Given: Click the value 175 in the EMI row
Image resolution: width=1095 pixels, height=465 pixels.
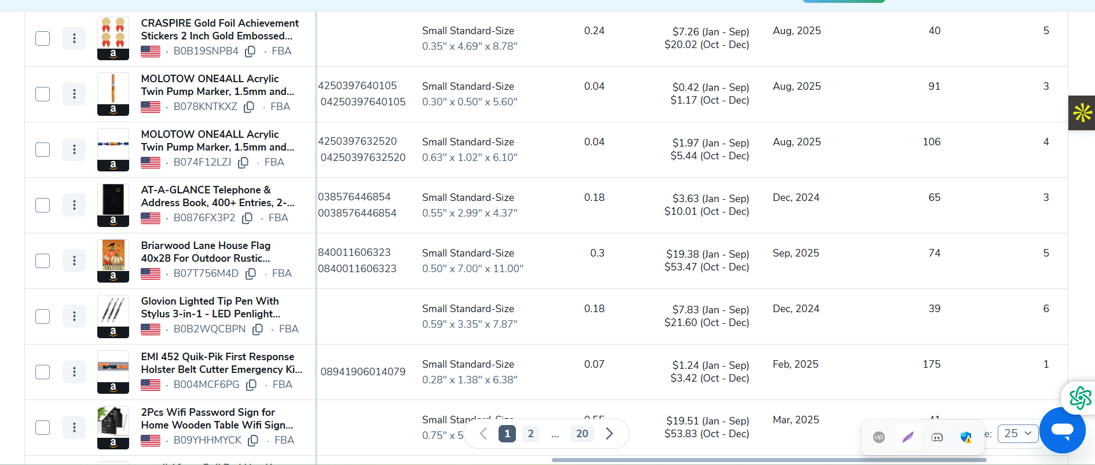Looking at the screenshot, I should tap(932, 364).
